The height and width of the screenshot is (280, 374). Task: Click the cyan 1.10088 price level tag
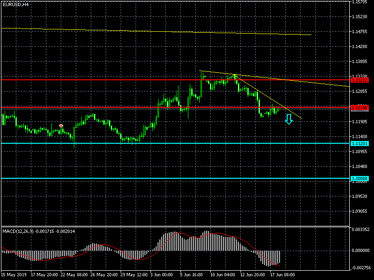[360, 178]
